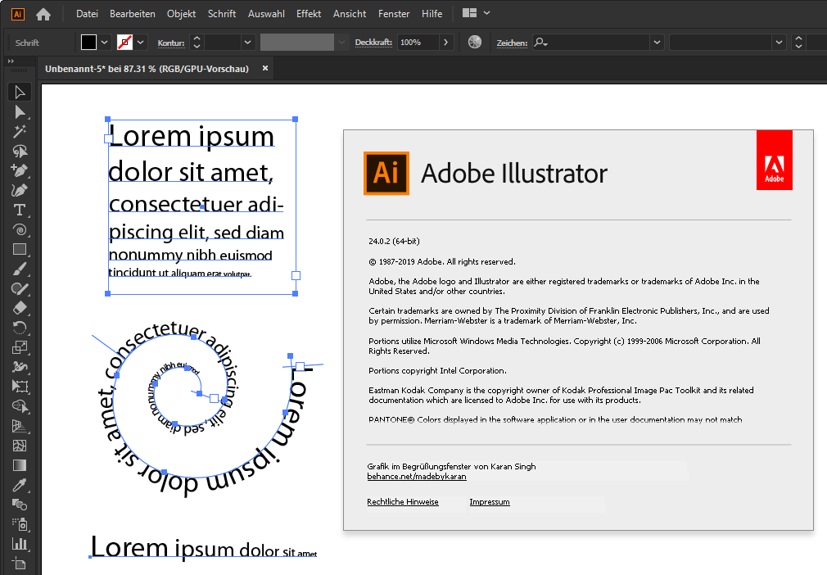Open the Effekt menu
827x575 pixels.
tap(309, 14)
